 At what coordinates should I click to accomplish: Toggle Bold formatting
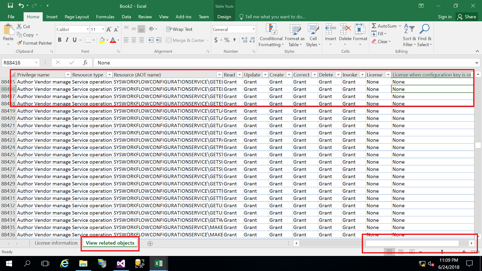tap(60, 40)
